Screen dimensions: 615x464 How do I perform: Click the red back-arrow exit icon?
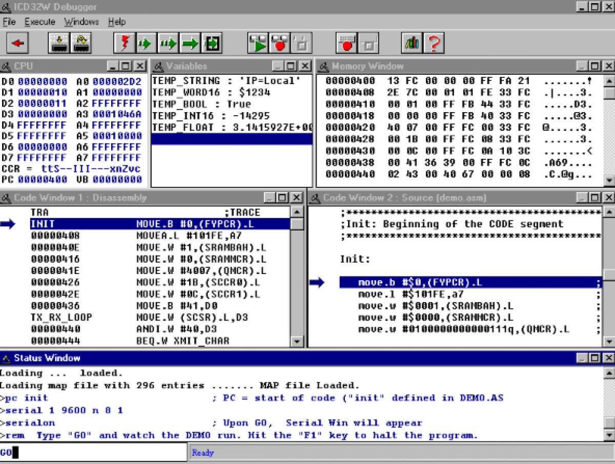[17, 43]
